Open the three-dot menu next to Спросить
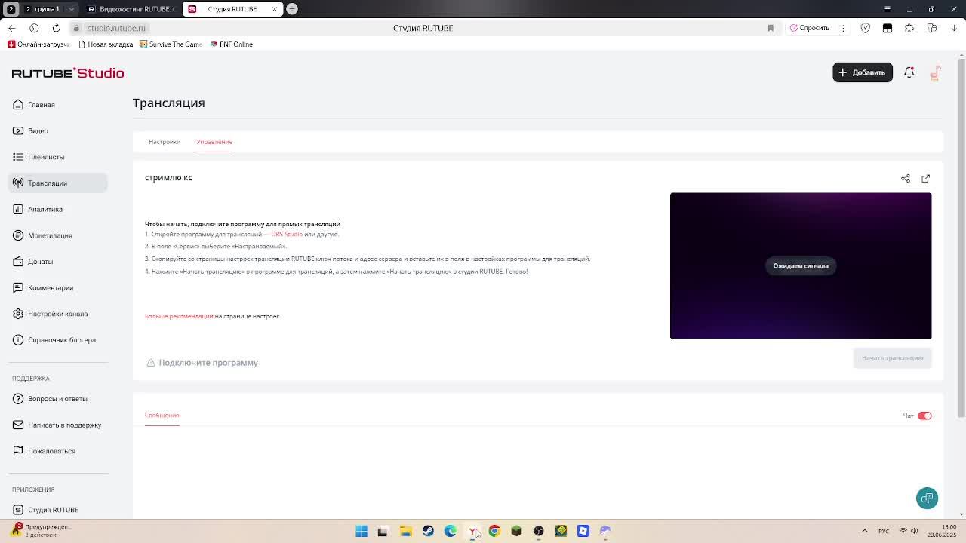The image size is (966, 543). 844,28
